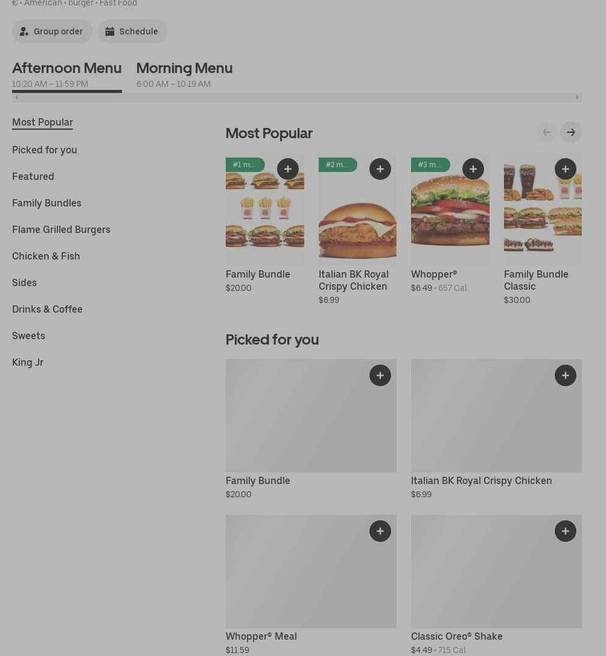This screenshot has width=606, height=656.
Task: Add Family Bundle from Most Popular carousel
Action: [287, 169]
